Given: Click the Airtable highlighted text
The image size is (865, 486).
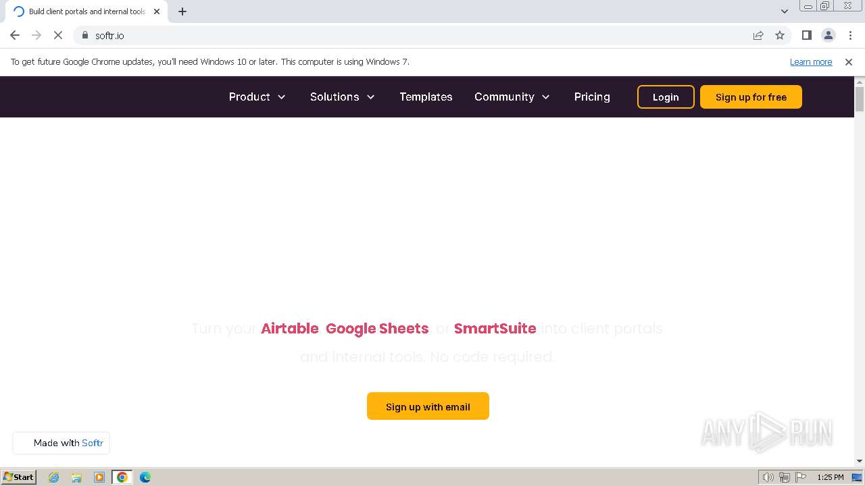Looking at the screenshot, I should coord(289,329).
